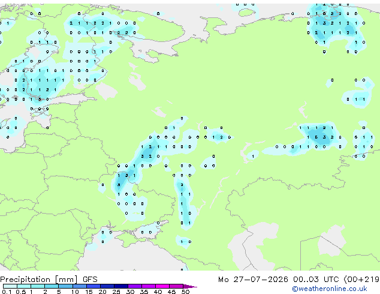This screenshot has height=294, width=380.
Task: Click the 'GFS' model label
Action: 90,280
